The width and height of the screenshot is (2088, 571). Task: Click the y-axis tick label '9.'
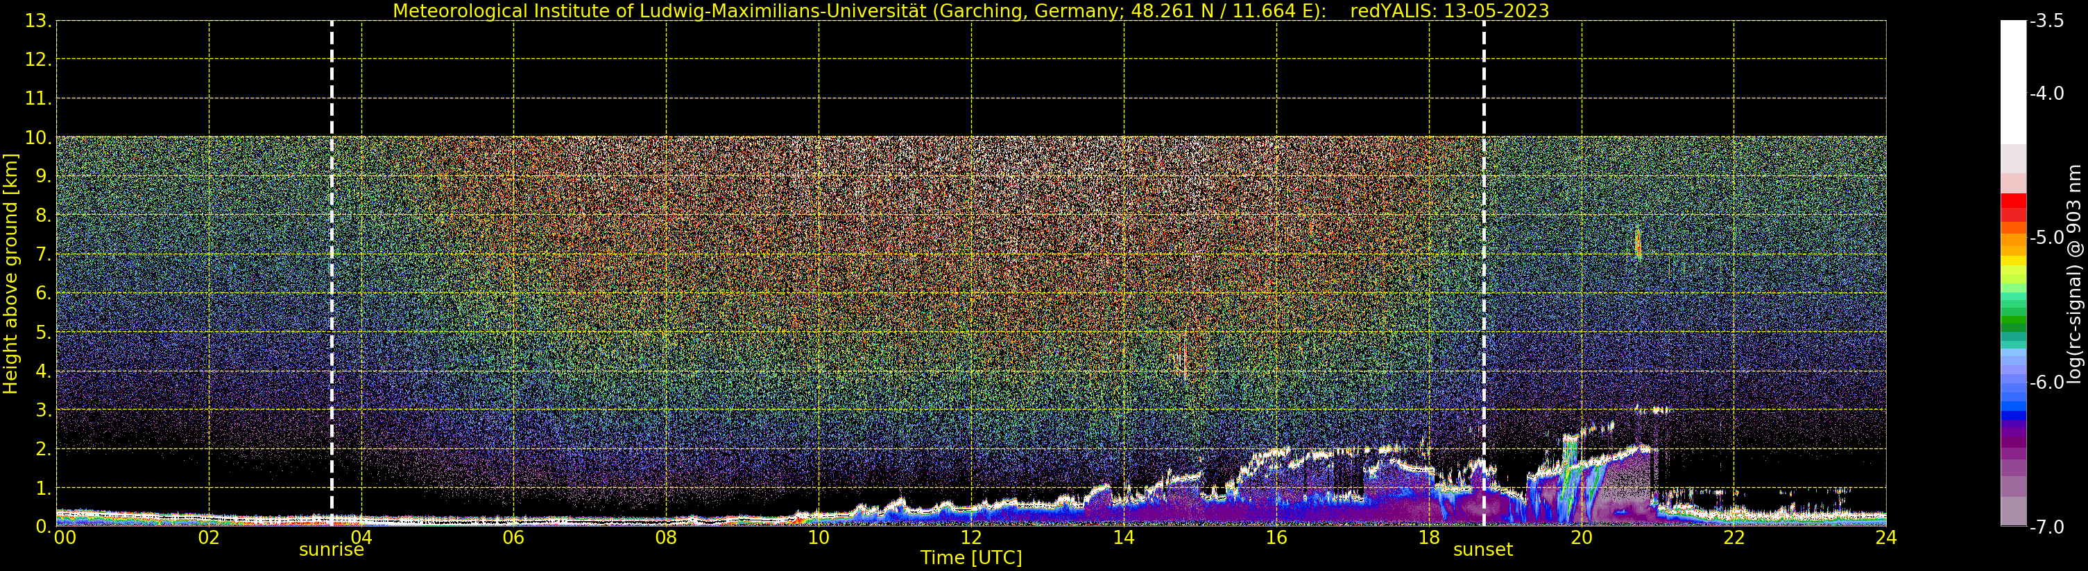point(44,177)
